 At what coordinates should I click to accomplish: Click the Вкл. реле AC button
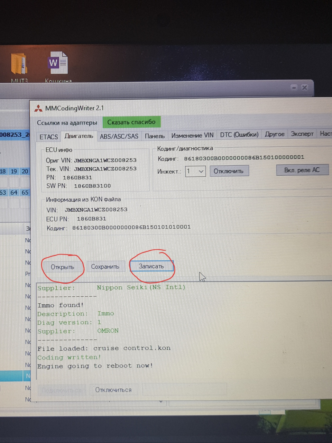click(302, 170)
